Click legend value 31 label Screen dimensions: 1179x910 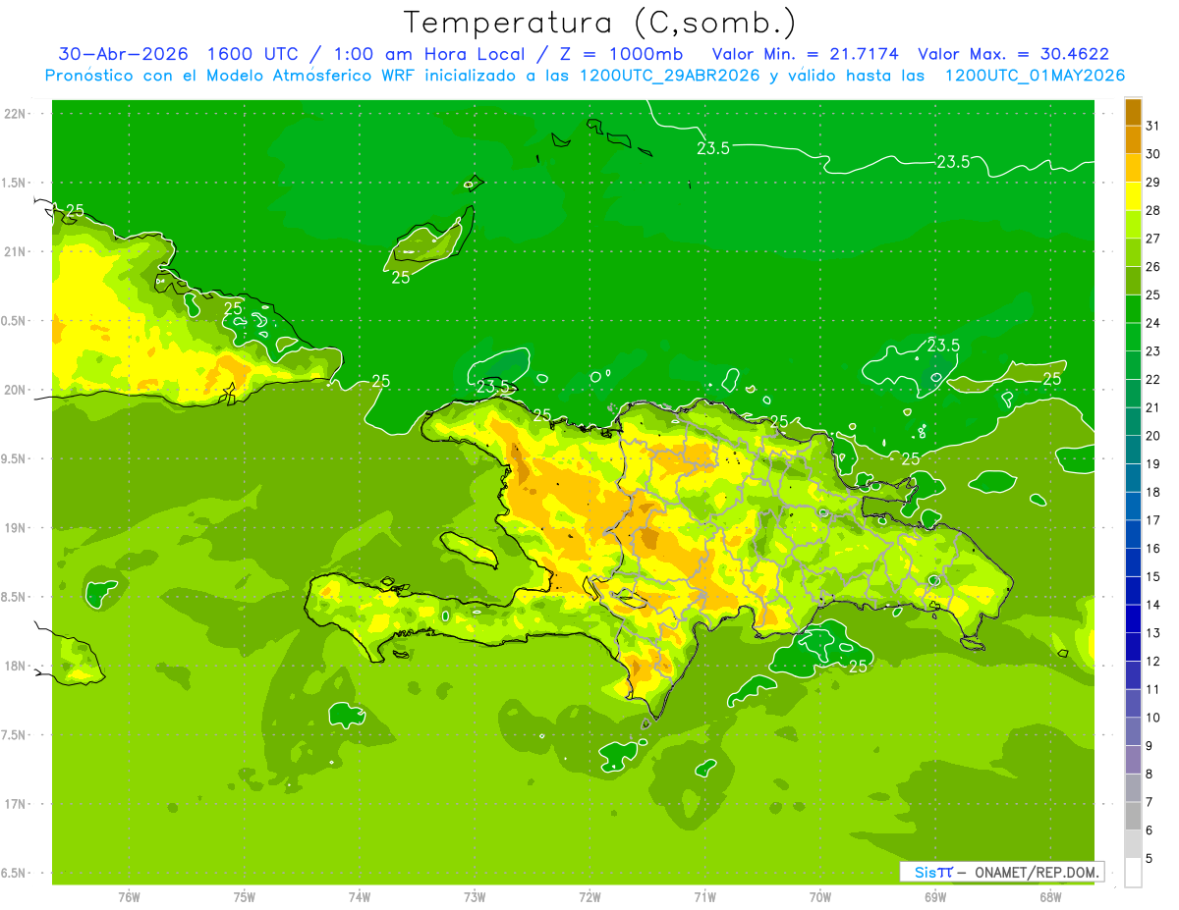(1153, 126)
